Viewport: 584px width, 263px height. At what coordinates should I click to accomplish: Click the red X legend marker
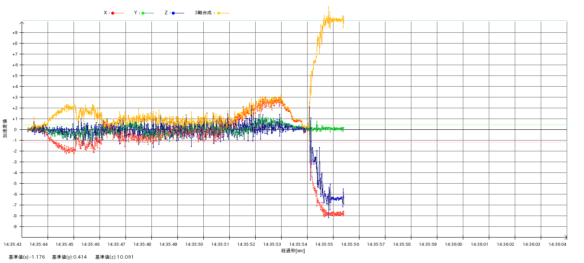pyautogui.click(x=113, y=13)
